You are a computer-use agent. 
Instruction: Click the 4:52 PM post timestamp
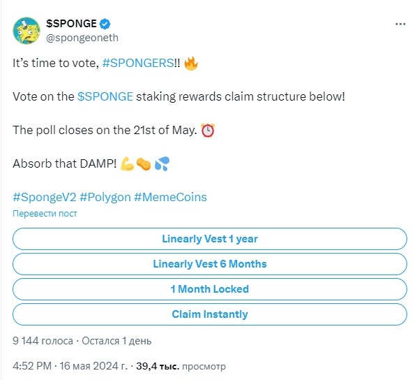(x=32, y=366)
